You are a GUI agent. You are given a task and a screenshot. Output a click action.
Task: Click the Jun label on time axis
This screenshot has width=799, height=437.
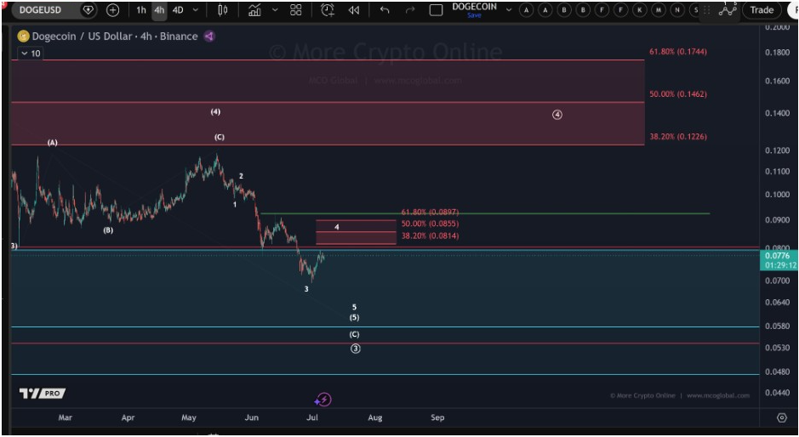[x=251, y=417]
